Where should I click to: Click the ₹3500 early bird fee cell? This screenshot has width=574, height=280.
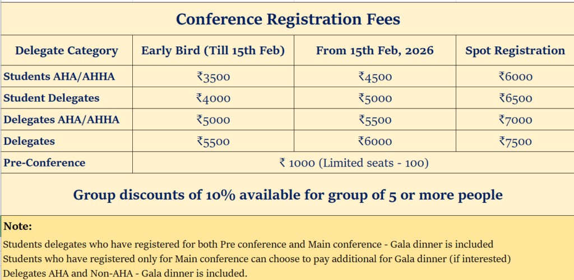coord(213,77)
